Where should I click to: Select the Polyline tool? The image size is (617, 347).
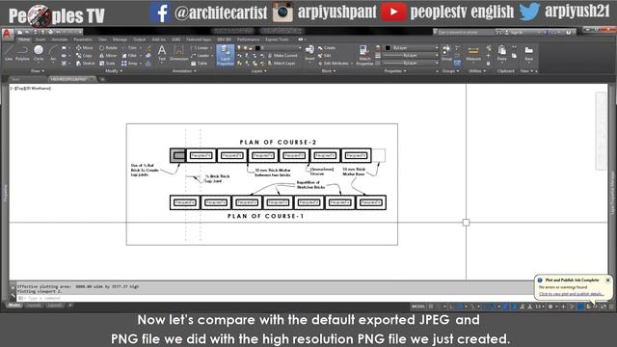22,53
